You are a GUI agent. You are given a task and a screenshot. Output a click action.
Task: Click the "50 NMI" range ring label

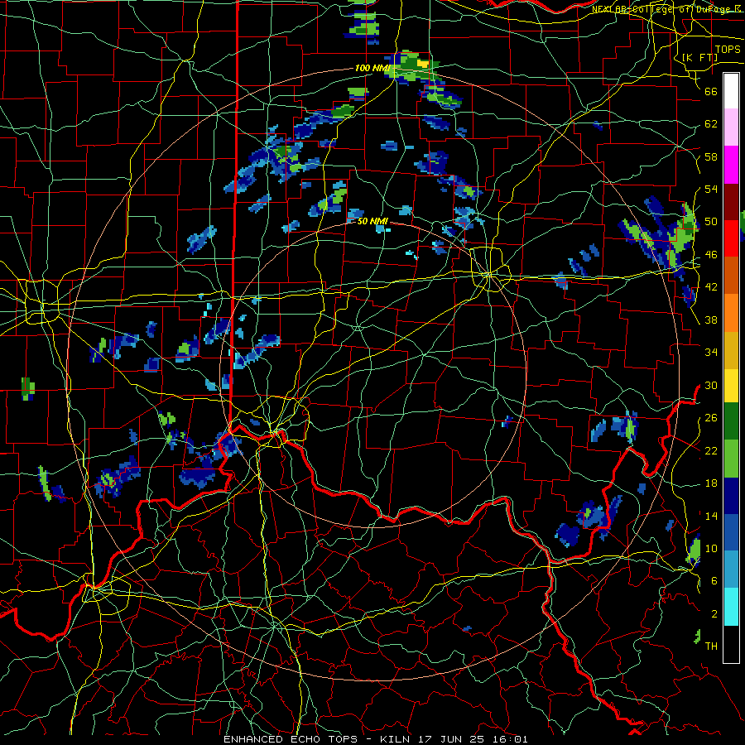point(373,221)
